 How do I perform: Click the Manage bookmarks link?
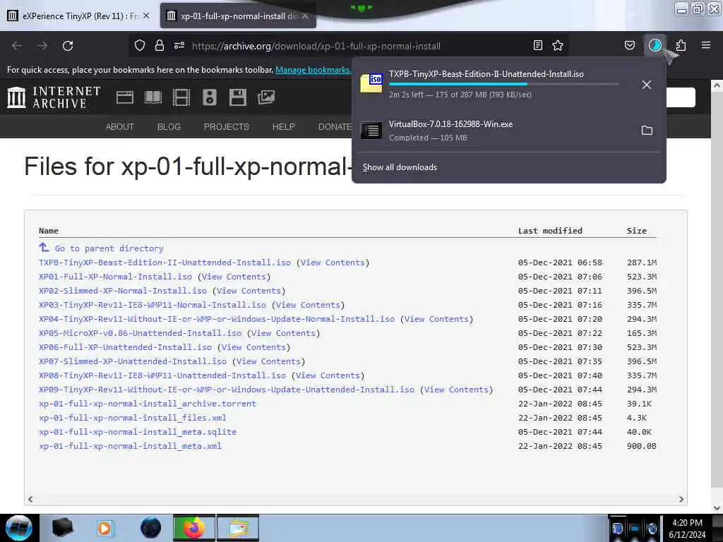(313, 70)
